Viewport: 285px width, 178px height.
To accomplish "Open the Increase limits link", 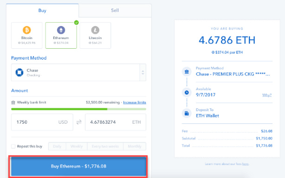I will pos(135,102).
